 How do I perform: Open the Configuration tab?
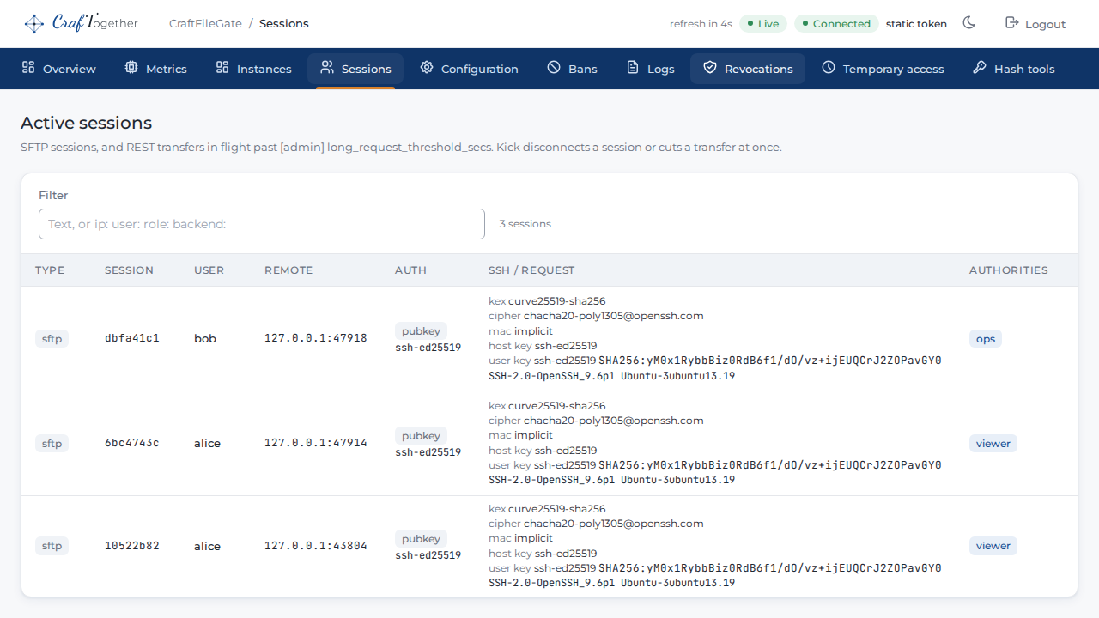point(469,69)
